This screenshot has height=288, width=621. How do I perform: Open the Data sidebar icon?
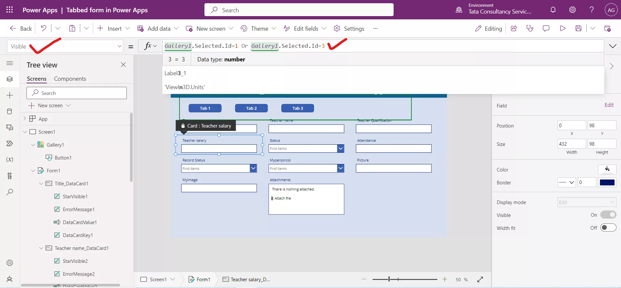tap(10, 111)
